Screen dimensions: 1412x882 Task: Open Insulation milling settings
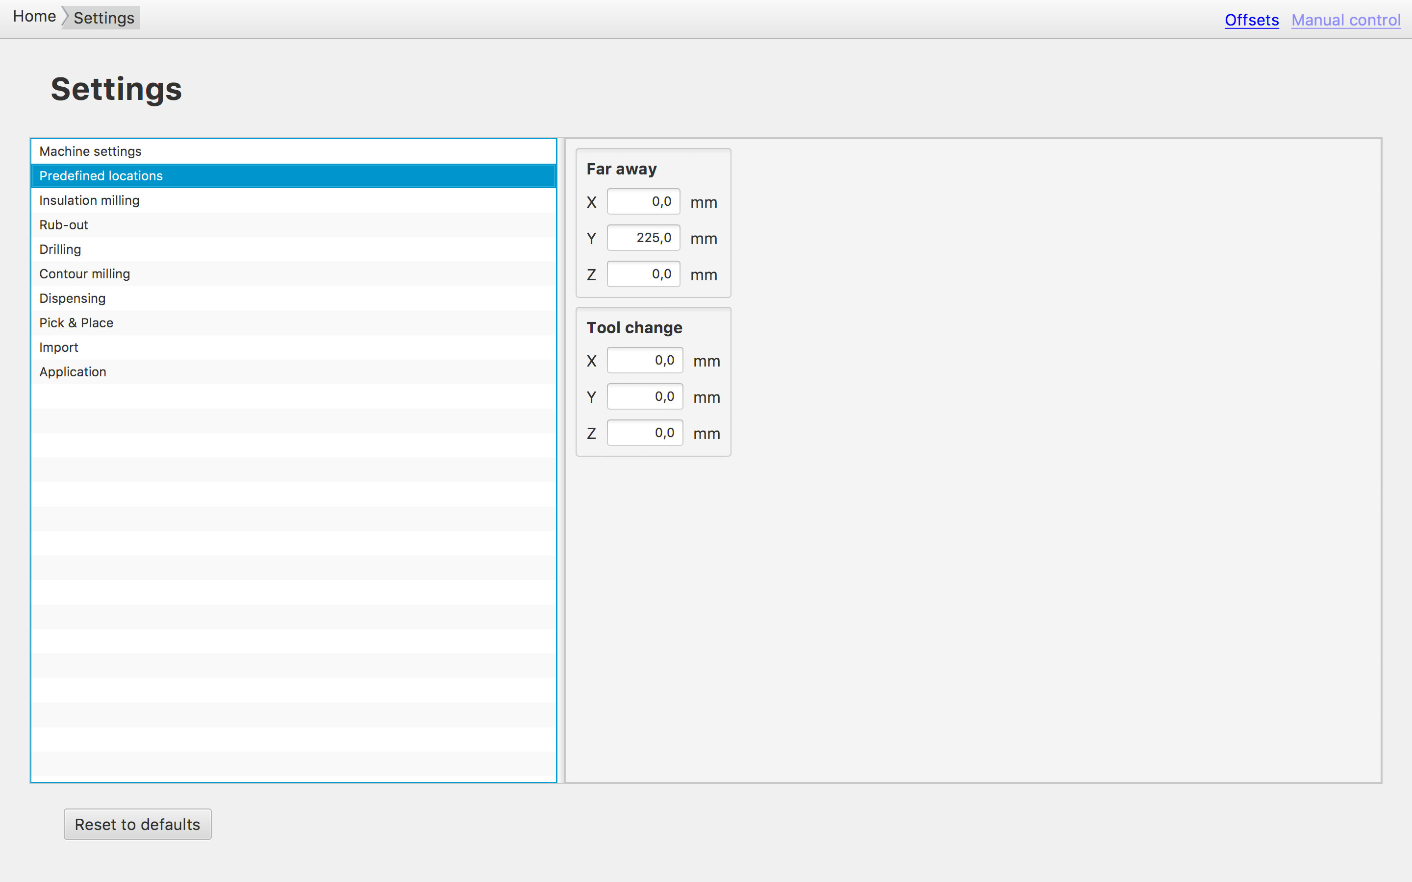294,201
